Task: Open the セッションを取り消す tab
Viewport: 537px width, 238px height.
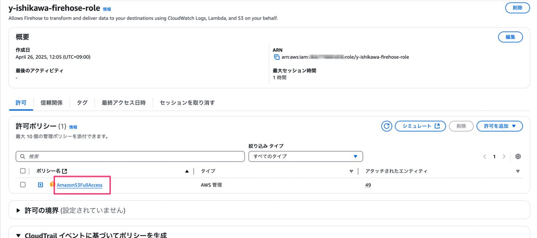Action: point(187,103)
